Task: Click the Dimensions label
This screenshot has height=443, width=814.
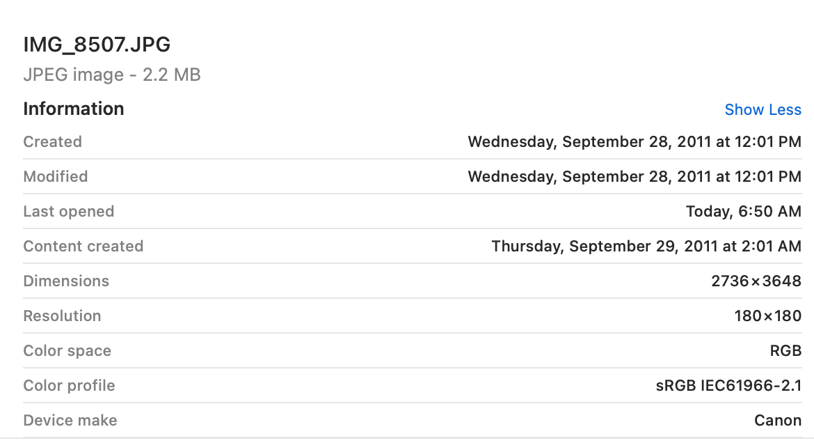Action: coord(66,281)
